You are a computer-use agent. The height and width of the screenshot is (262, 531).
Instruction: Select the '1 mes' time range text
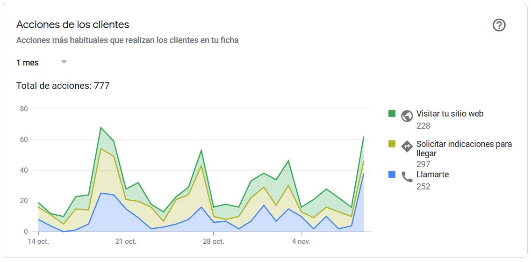[28, 63]
